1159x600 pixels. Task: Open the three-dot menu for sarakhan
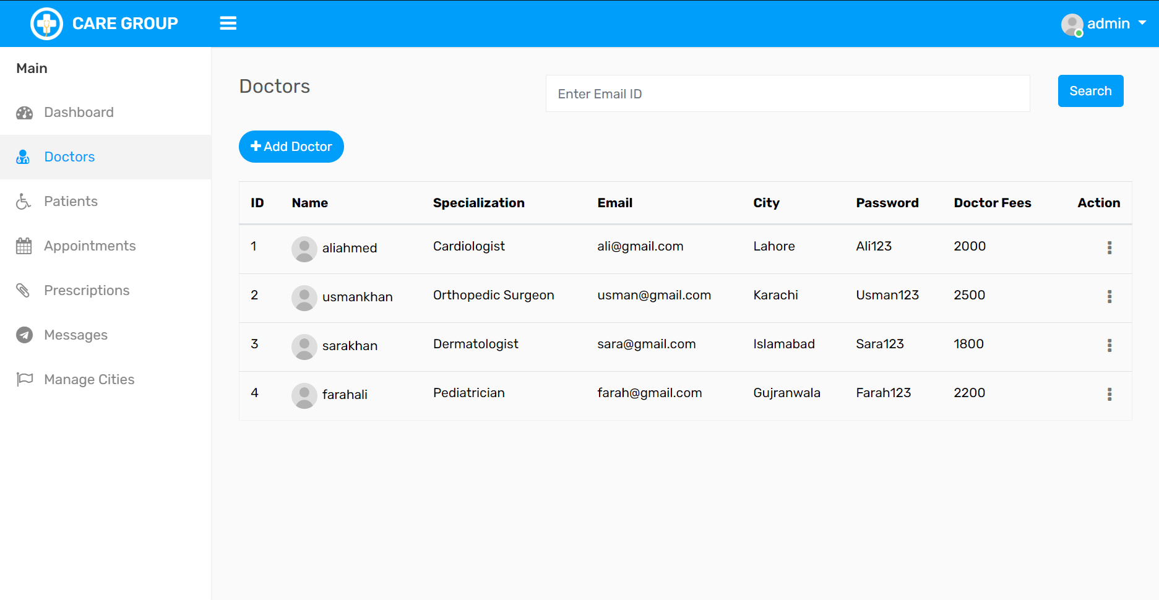(x=1109, y=346)
